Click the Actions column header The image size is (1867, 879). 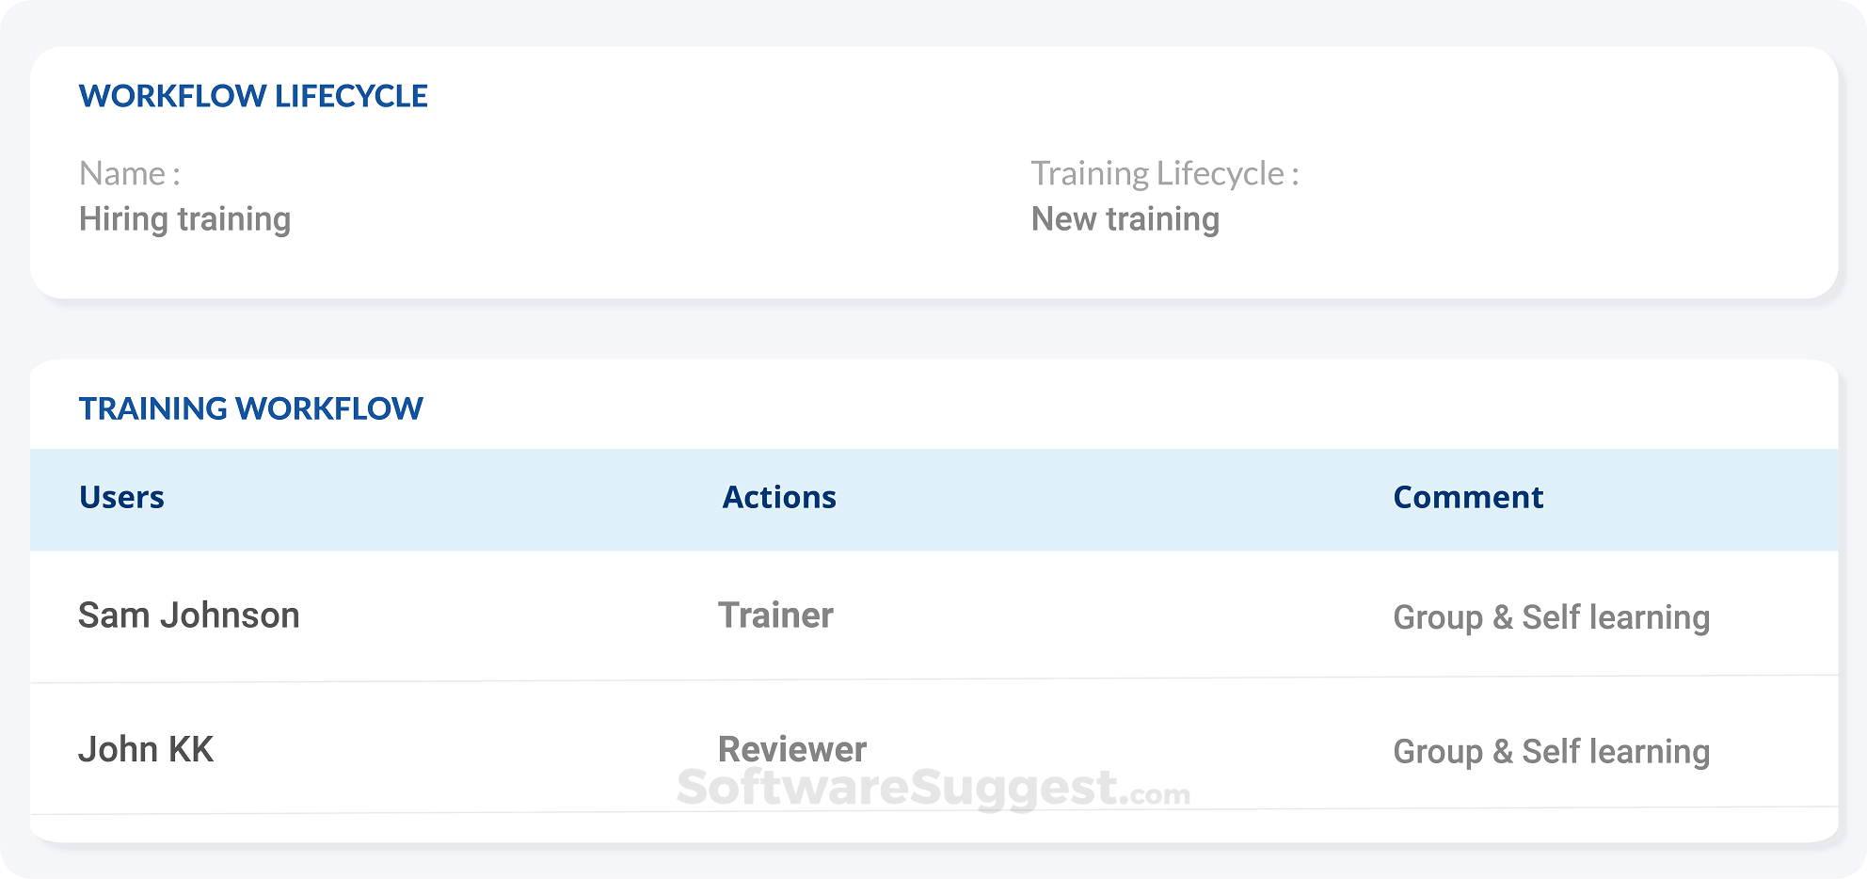(x=777, y=497)
